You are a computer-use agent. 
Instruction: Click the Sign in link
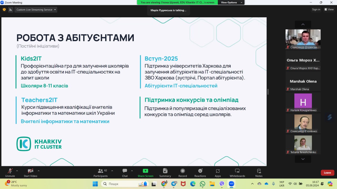coord(316,9)
